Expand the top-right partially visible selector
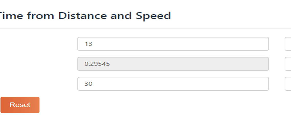Image resolution: width=291 pixels, height=131 pixels. pyautogui.click(x=288, y=44)
